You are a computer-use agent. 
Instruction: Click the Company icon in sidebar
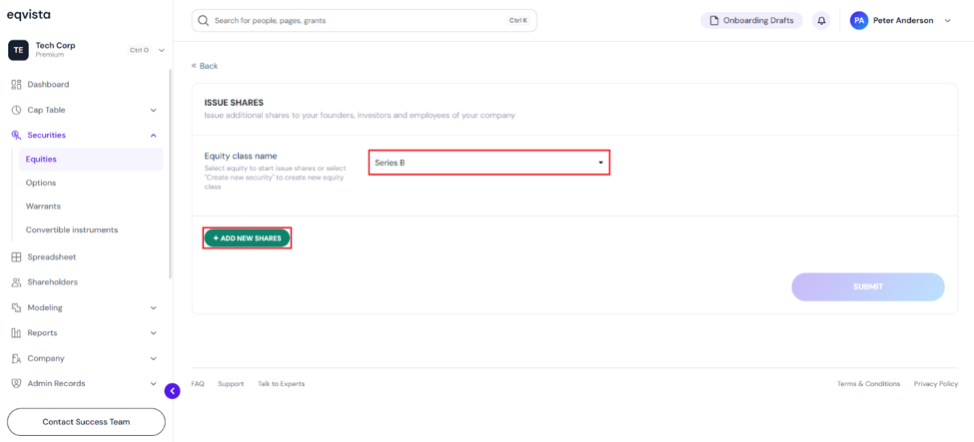click(x=17, y=358)
